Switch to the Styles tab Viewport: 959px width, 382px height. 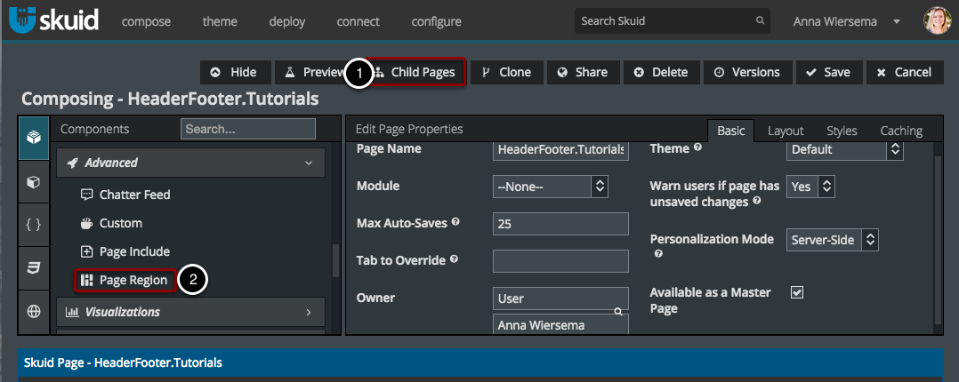(x=842, y=131)
